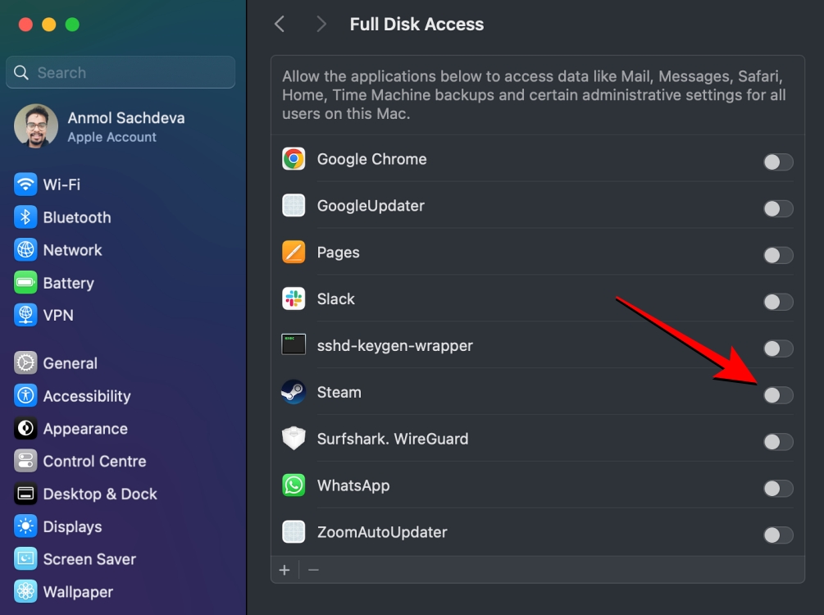824x615 pixels.
Task: Select the Accessibility sidebar icon
Action: point(25,396)
